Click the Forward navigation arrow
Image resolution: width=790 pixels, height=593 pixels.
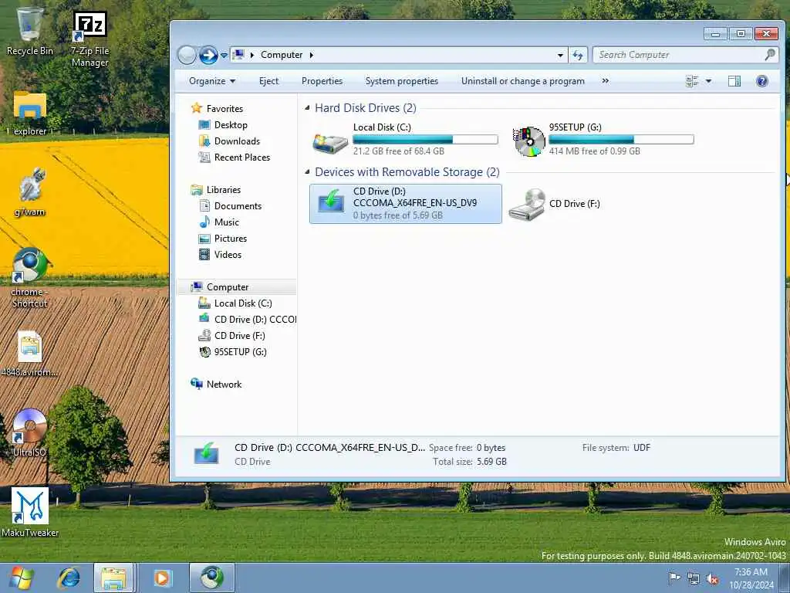[x=208, y=55]
